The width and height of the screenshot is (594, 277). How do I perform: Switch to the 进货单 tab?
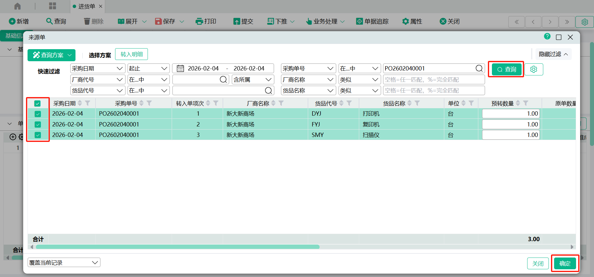point(86,6)
